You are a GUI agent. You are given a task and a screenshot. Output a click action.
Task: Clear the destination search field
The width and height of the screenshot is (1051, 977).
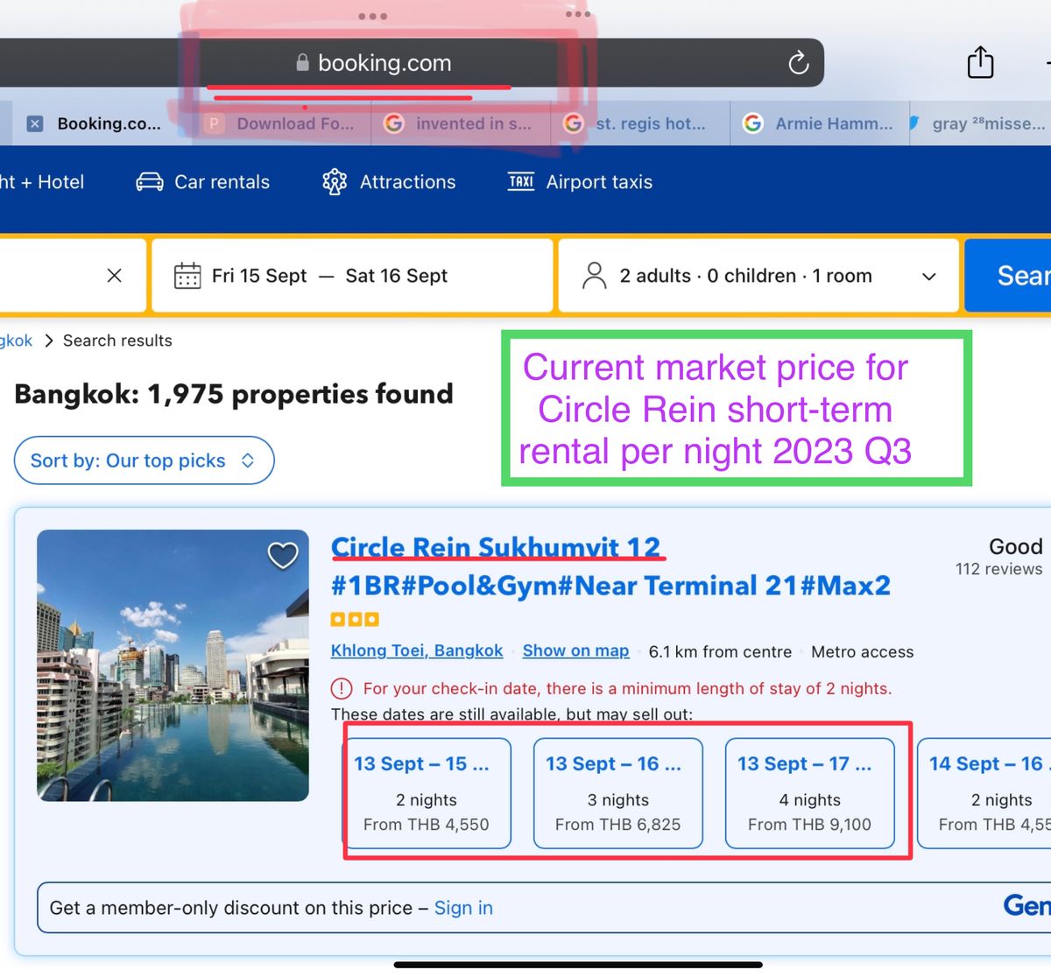pos(114,276)
